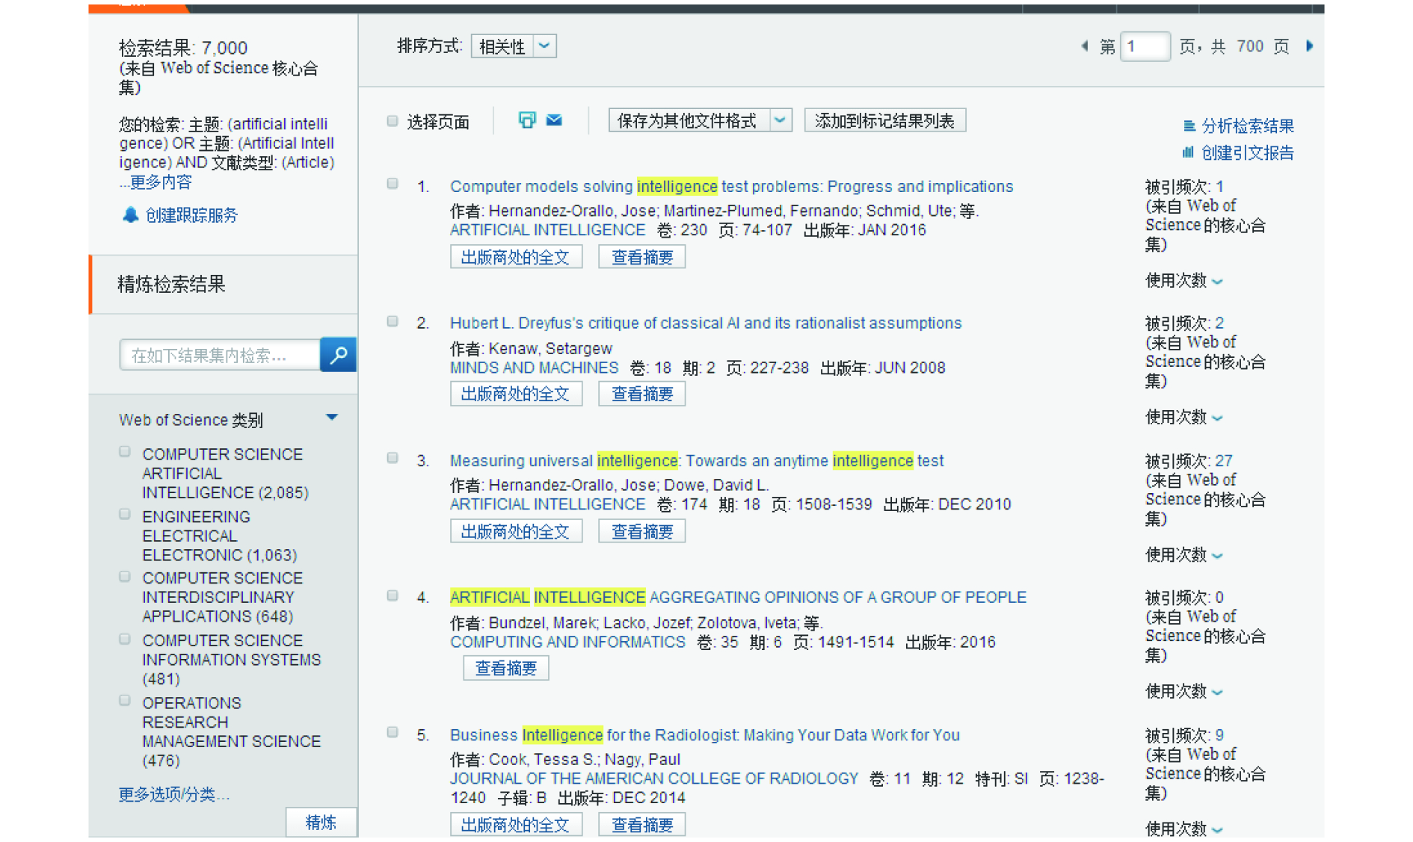The height and width of the screenshot is (842, 1413).
Task: Check COMPUTER SCIENCE ARTIFICIAL INTELLIGENCE category
Action: [x=125, y=452]
